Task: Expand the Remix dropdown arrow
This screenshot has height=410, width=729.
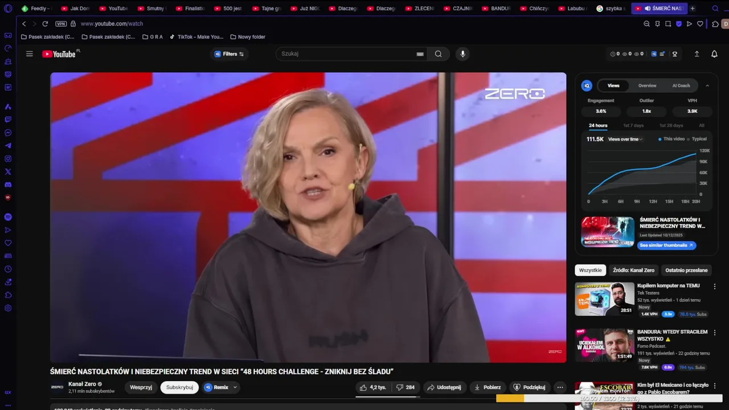Action: click(x=235, y=387)
